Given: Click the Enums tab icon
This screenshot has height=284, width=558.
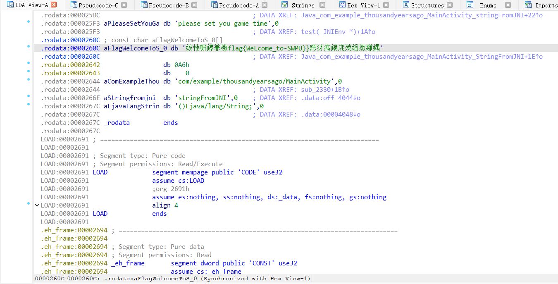Looking at the screenshot, I should pos(470,5).
